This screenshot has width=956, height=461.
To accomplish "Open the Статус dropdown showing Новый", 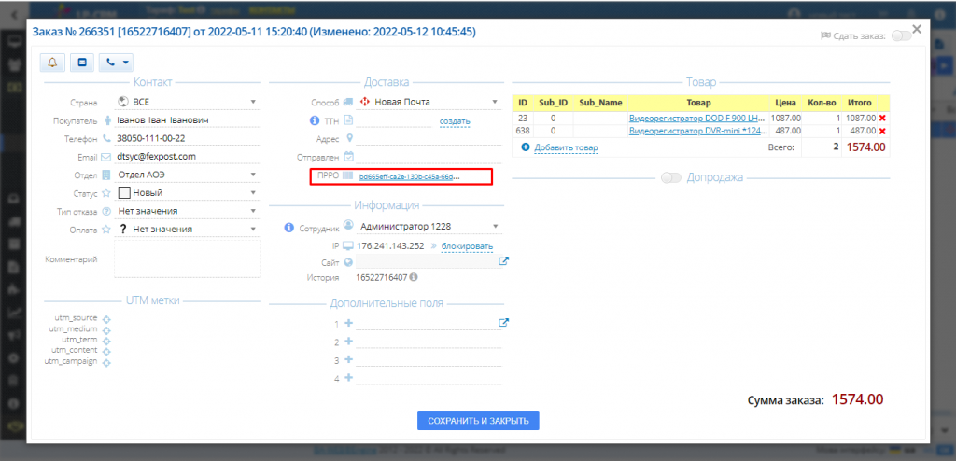I will (187, 192).
